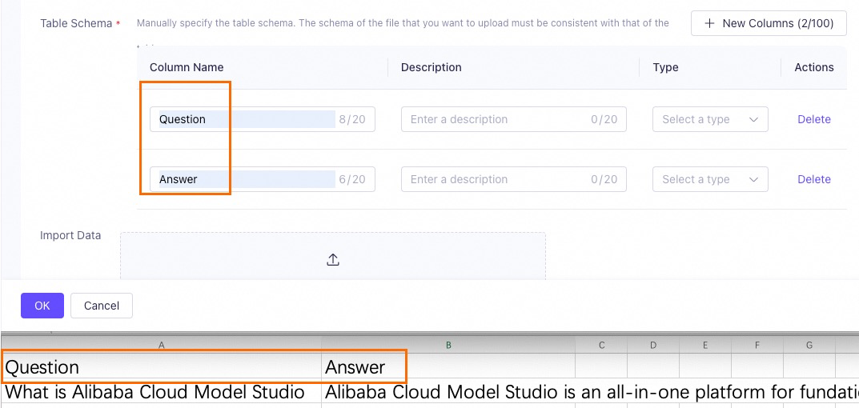The height and width of the screenshot is (408, 859).
Task: Click the upload icon in Import Data
Action: (333, 259)
